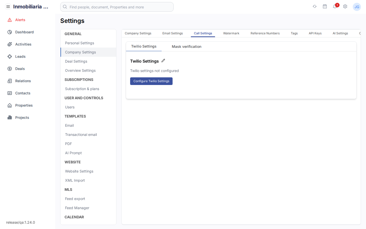The height and width of the screenshot is (229, 366).
Task: Click the Deals dollar icon
Action: [x=9, y=69]
